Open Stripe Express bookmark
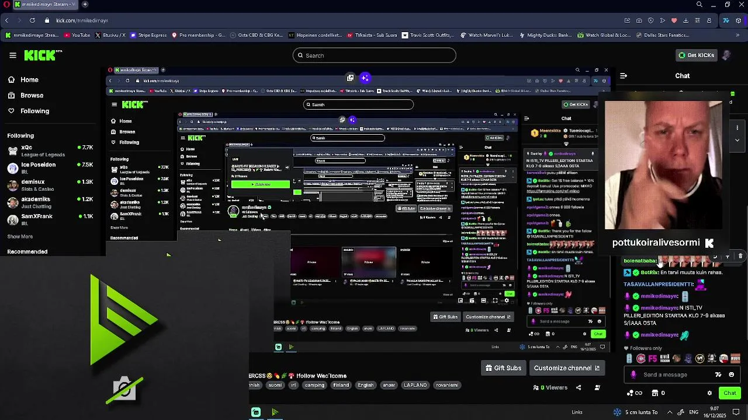 [x=149, y=35]
